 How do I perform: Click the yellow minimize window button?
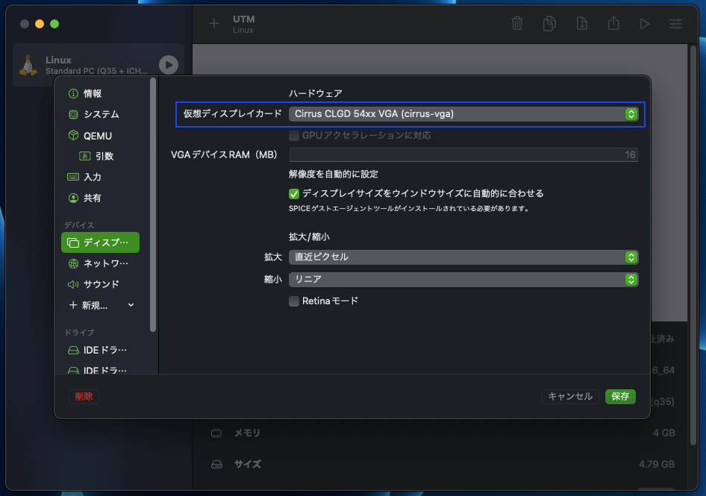click(40, 24)
